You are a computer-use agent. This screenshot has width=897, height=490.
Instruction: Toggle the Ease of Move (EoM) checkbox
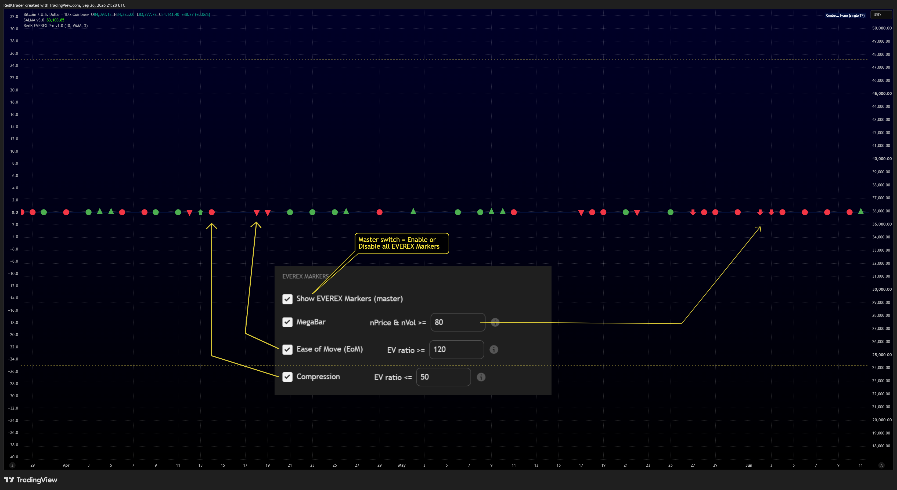[287, 349]
